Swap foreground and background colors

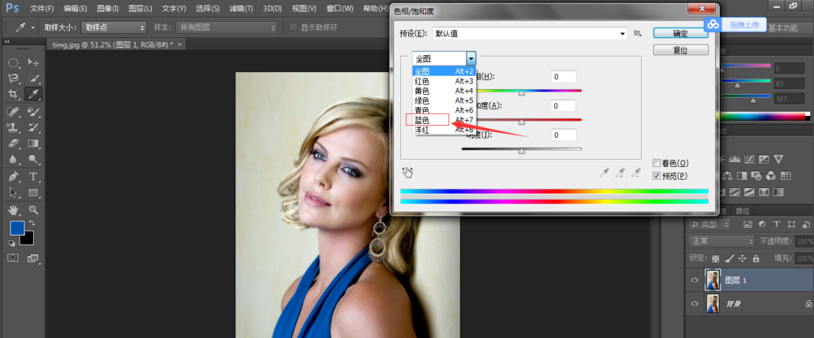pos(32,223)
